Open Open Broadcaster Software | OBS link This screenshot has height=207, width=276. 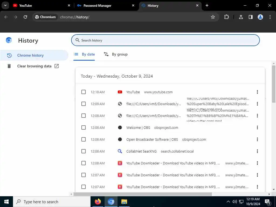pos(152,139)
